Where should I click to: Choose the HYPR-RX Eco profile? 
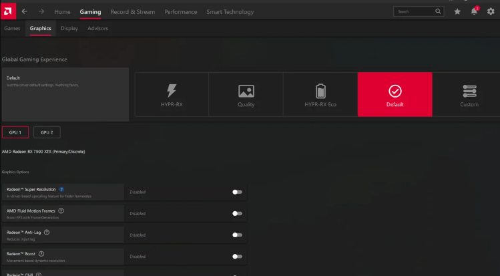[x=320, y=95]
